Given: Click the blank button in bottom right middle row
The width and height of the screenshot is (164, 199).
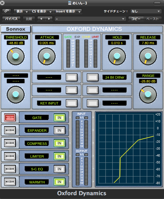Looking at the screenshot, I should pos(93,103).
